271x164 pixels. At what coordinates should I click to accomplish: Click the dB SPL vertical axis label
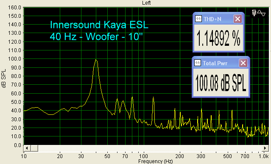[4, 78]
